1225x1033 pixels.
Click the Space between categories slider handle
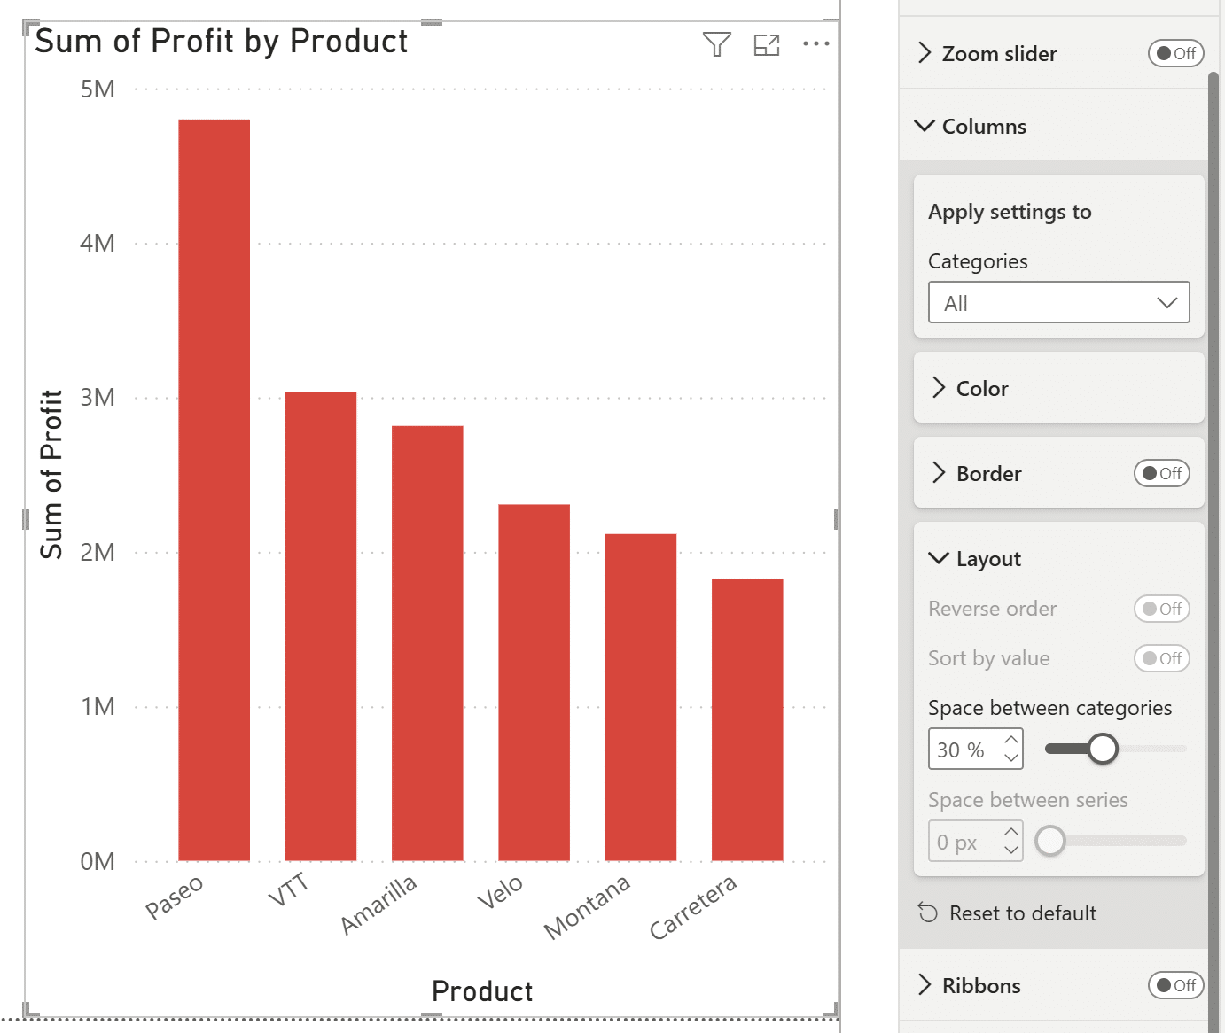pyautogui.click(x=1103, y=749)
